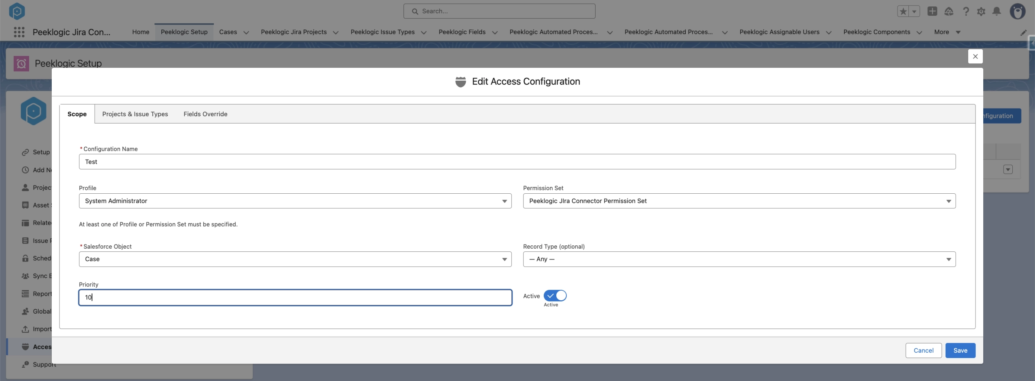This screenshot has height=381, width=1035.
Task: Open the Record Type dropdown
Action: [739, 259]
